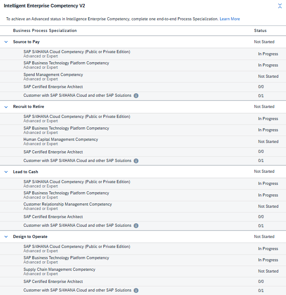This screenshot has height=295, width=286.
Task: Select SAP Certified Enterprise Architect under Lead to Cash
Action: pyautogui.click(x=53, y=217)
